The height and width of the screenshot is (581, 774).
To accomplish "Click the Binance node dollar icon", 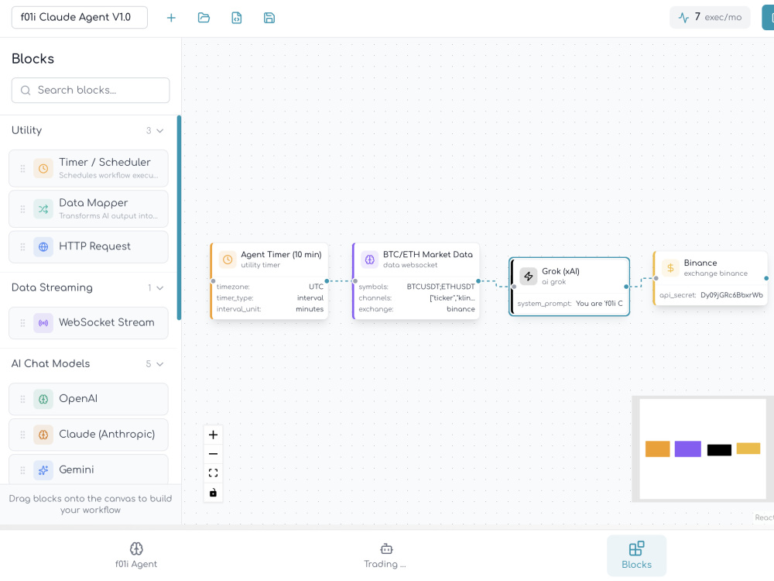I will pyautogui.click(x=670, y=268).
